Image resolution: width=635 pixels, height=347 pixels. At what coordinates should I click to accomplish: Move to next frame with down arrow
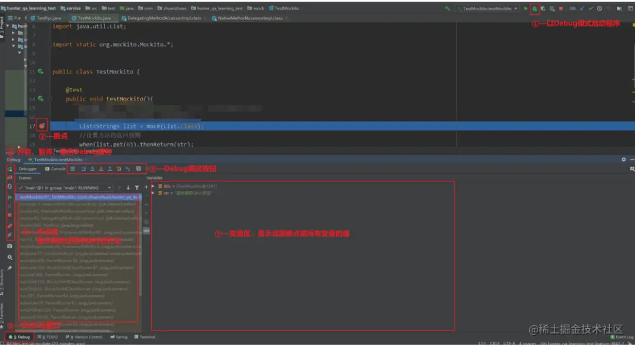click(x=128, y=188)
